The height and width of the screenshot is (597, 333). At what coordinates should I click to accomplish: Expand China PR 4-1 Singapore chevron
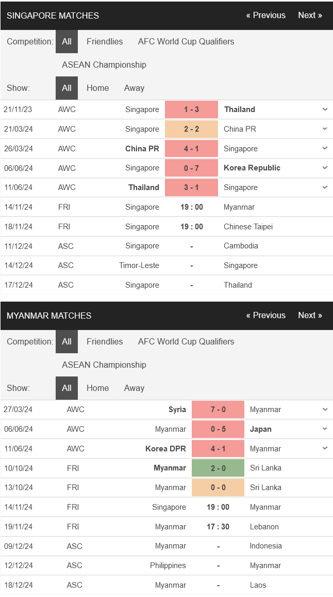click(x=325, y=149)
